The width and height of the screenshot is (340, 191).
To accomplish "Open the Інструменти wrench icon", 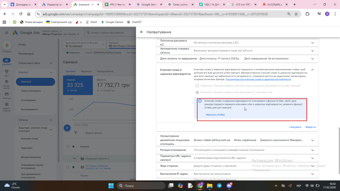I will point(7,82).
